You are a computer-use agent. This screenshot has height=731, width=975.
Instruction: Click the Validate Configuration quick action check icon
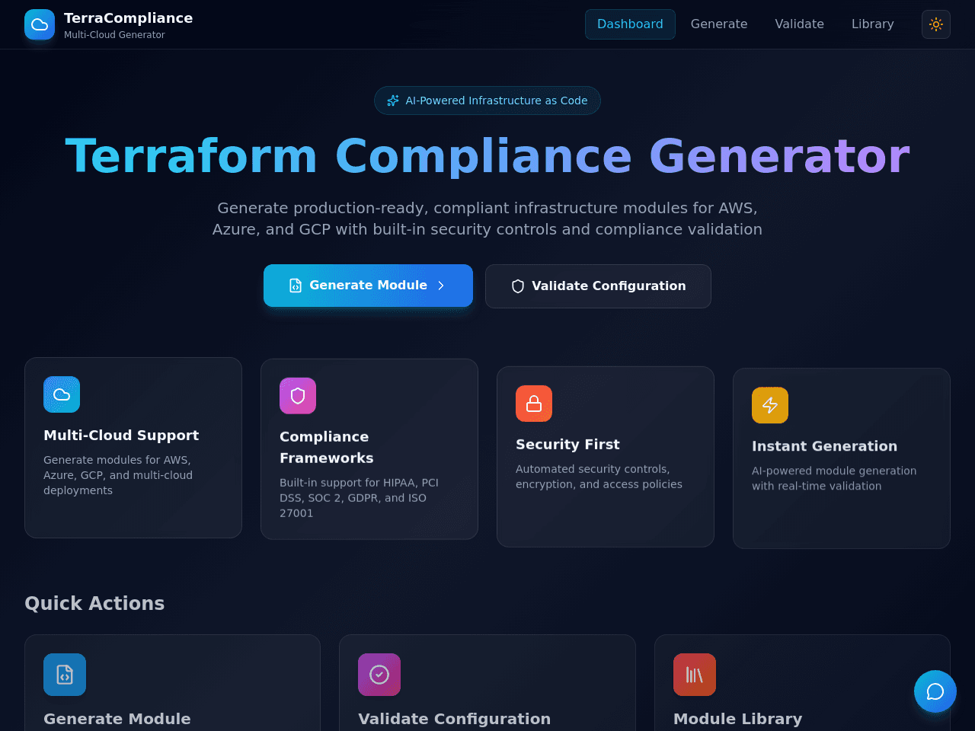click(x=379, y=675)
